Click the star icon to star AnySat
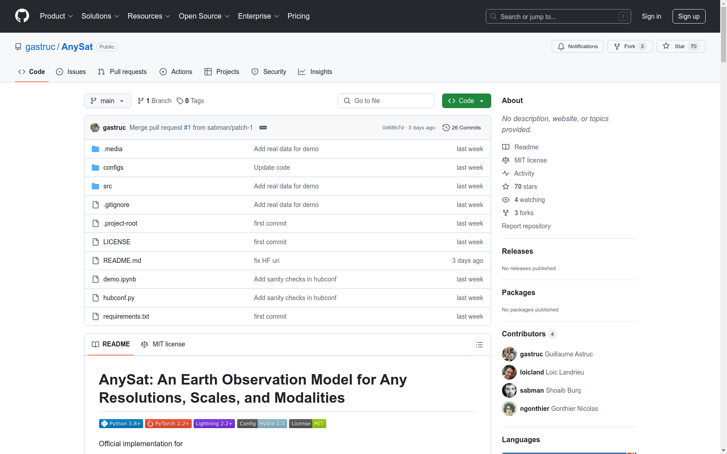The height and width of the screenshot is (454, 727). tap(666, 46)
